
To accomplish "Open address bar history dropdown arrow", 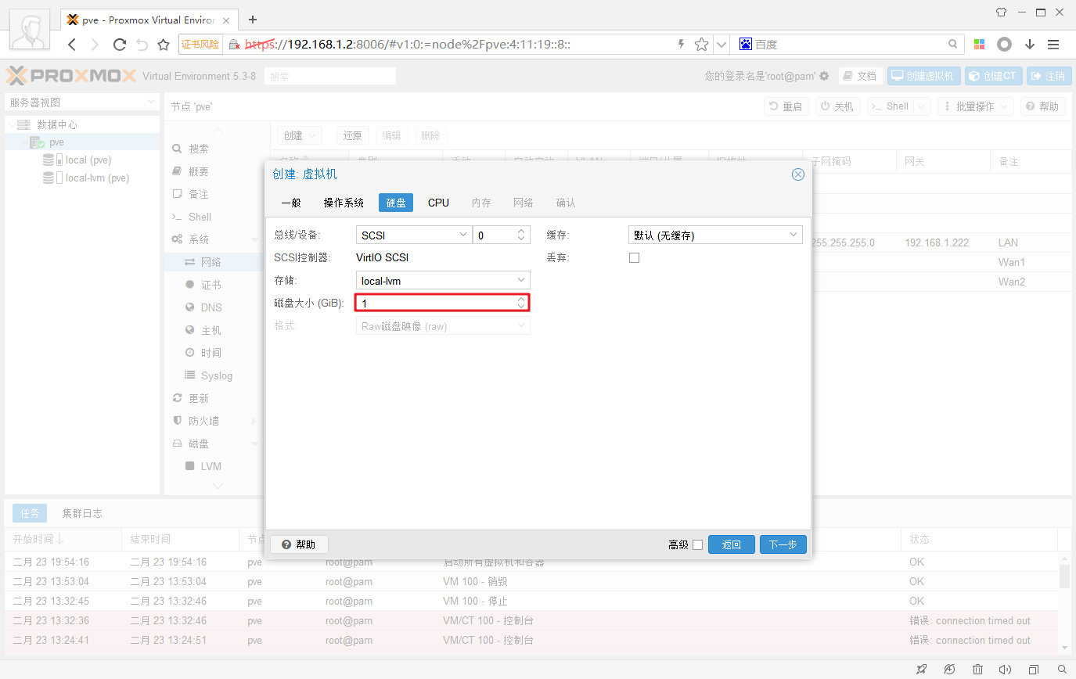I will coord(722,45).
